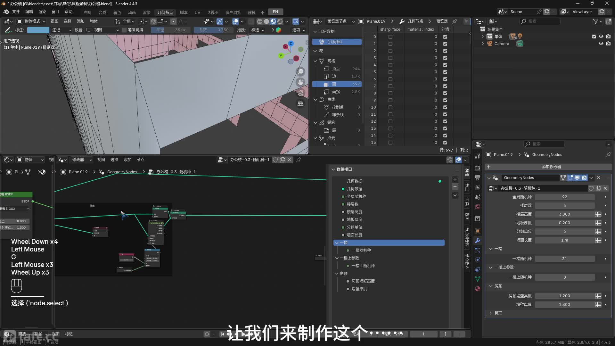Toggle exclude checkbox for 单体 collection
This screenshot has width=615, height=346.
594,37
